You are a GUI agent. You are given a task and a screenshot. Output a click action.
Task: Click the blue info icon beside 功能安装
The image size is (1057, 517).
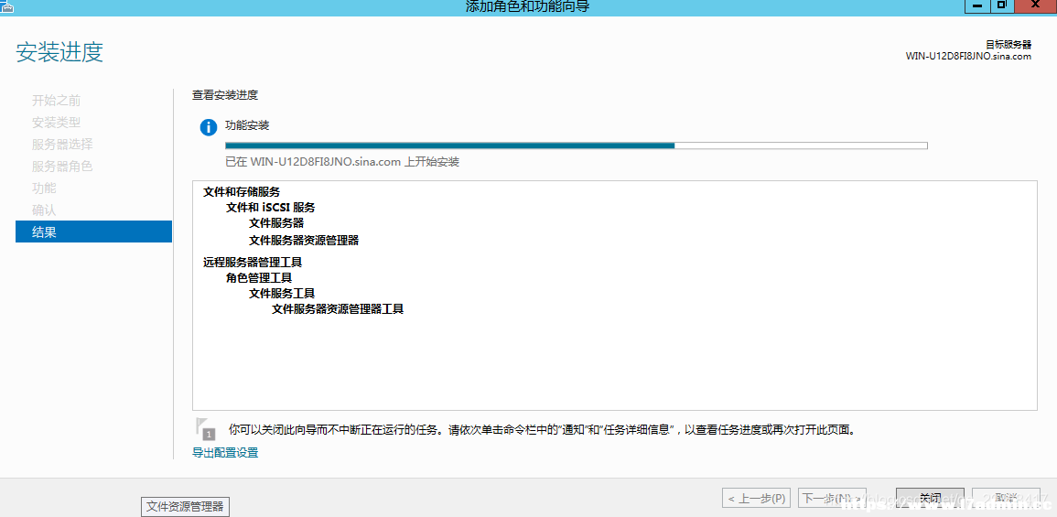click(209, 126)
